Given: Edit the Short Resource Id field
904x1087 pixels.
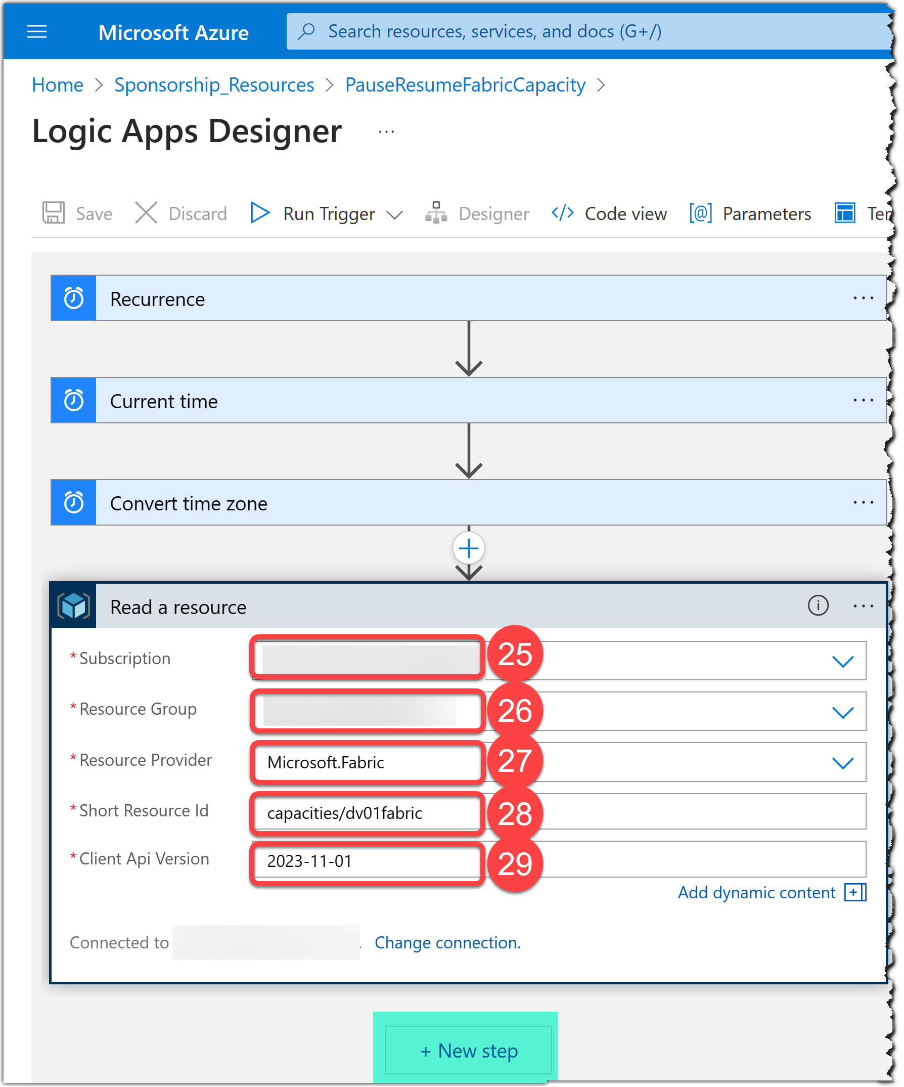Looking at the screenshot, I should click(x=558, y=812).
